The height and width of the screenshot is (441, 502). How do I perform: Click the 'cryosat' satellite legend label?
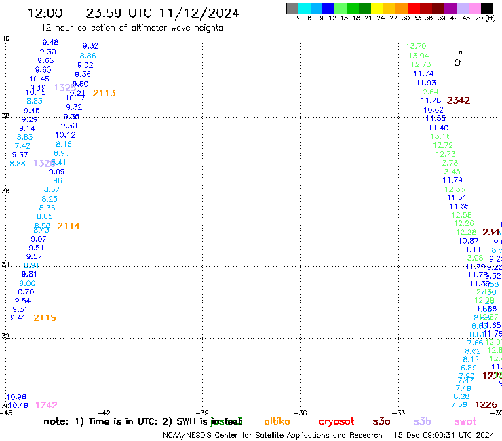click(336, 421)
